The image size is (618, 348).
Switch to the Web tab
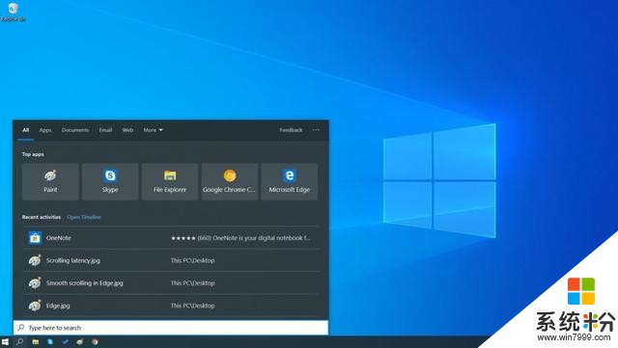tap(127, 130)
